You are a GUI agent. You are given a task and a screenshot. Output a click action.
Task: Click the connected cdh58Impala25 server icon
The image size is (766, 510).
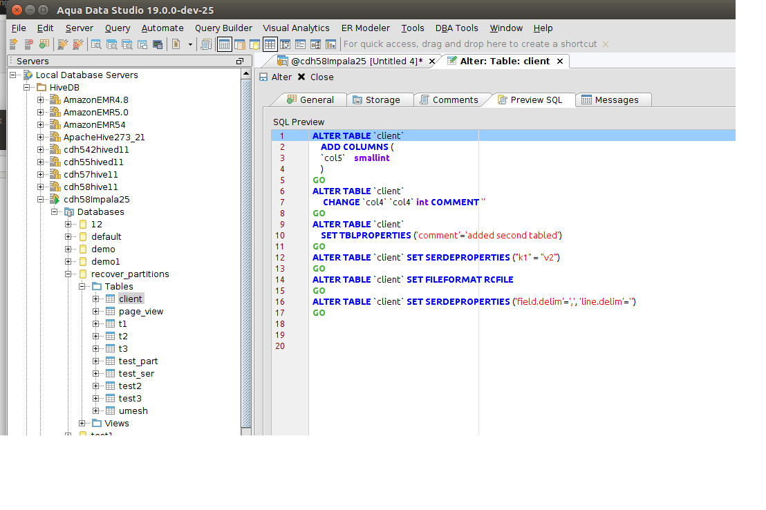(x=55, y=199)
